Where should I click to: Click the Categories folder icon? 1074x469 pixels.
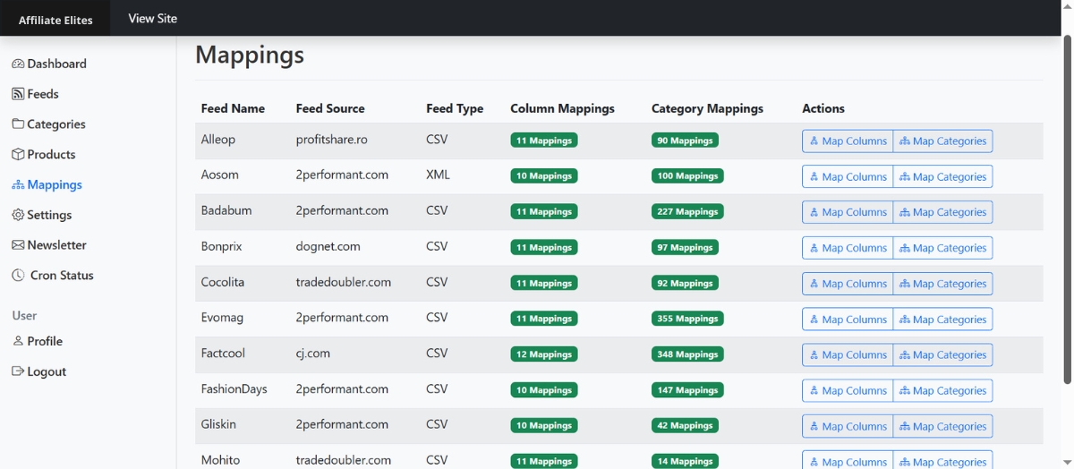[18, 124]
